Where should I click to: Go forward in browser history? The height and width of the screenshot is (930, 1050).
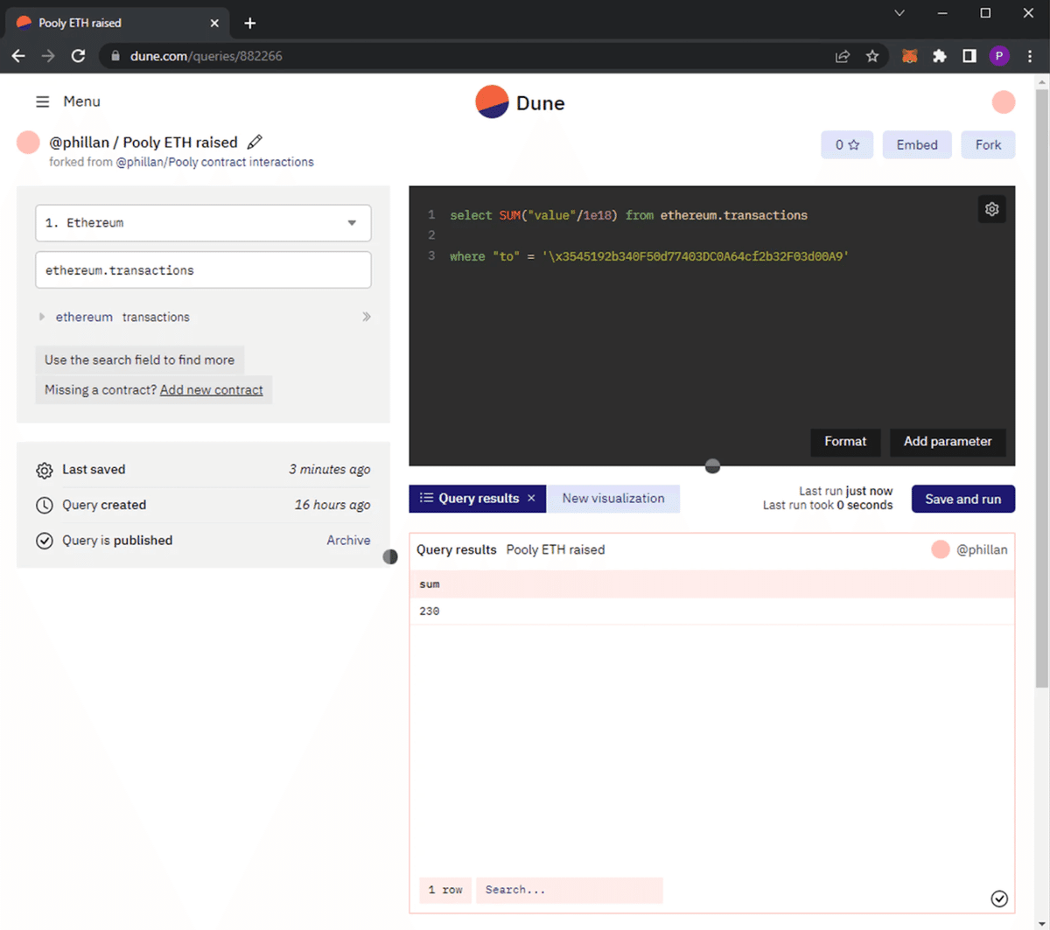pyautogui.click(x=48, y=56)
